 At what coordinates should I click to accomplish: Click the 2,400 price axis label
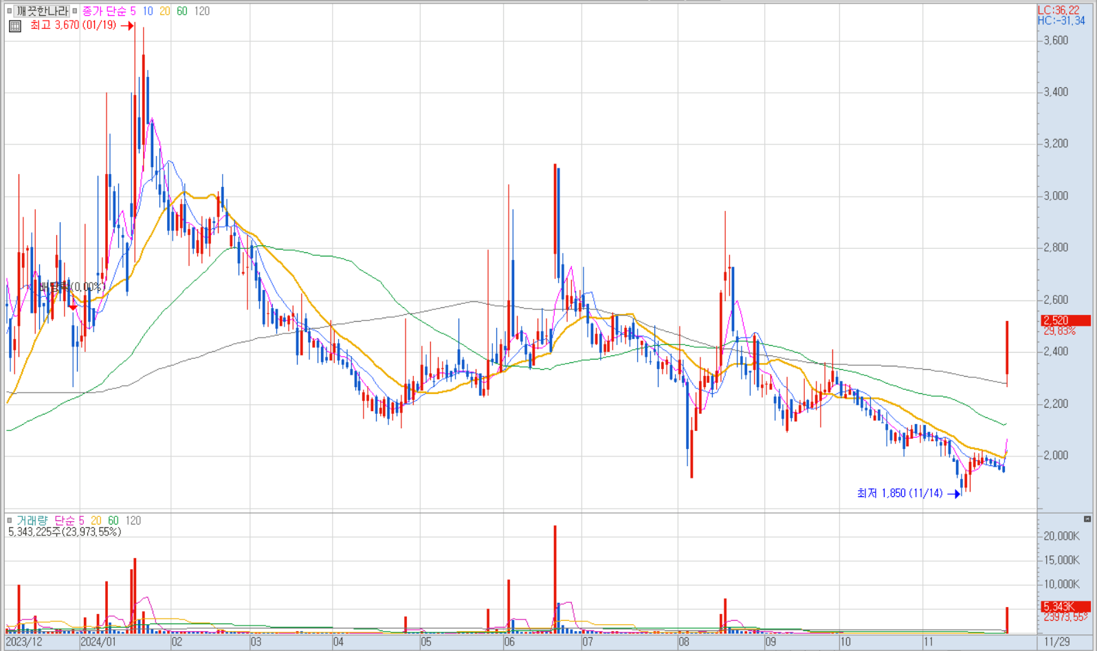coord(1056,351)
